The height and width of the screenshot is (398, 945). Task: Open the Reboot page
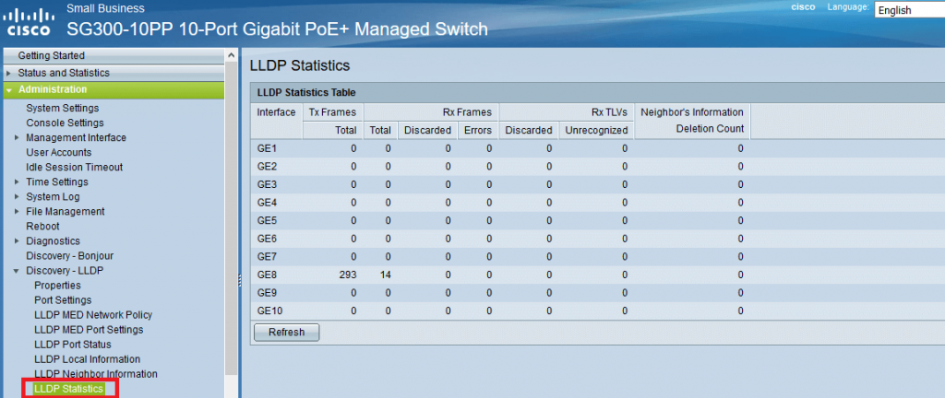click(42, 226)
